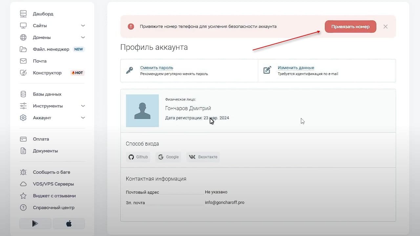This screenshot has width=420, height=236.
Task: Click the Не указано postal address value
Action: coord(216,192)
